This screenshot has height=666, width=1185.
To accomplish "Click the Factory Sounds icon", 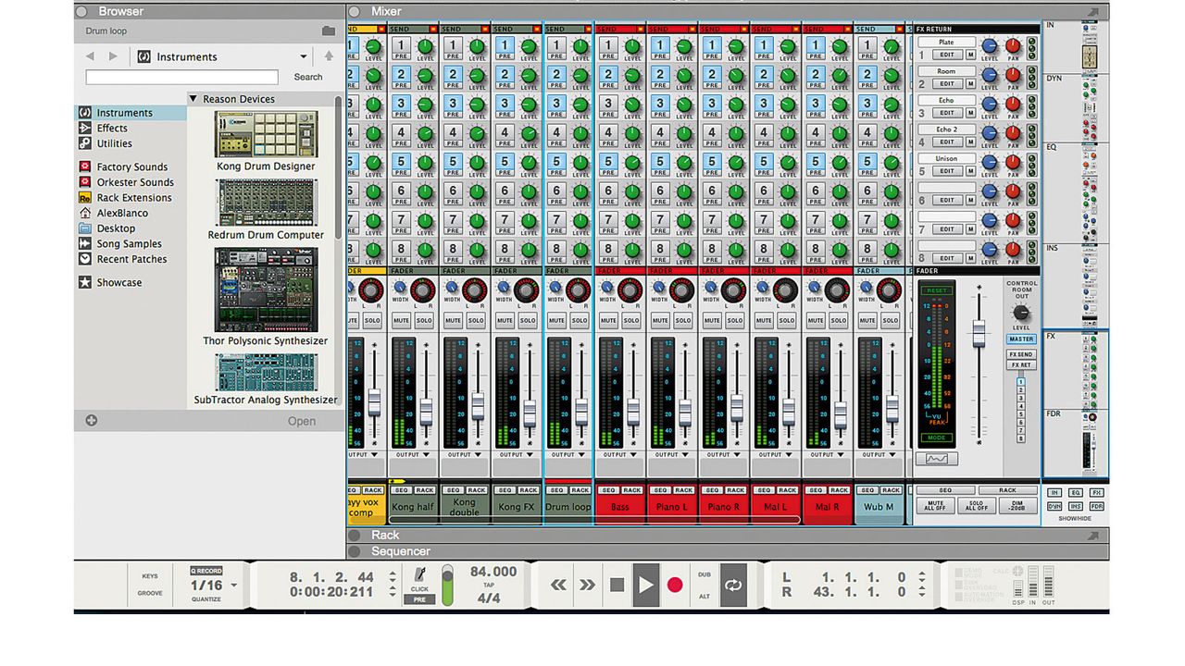I will coord(85,167).
